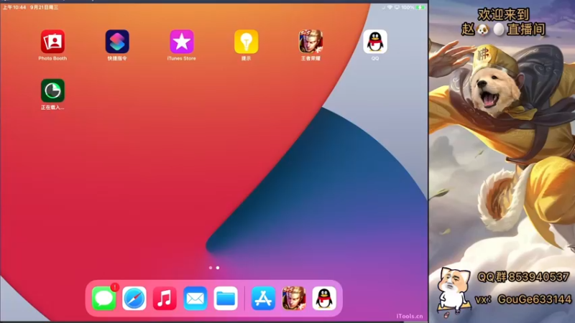
Task: Select the second page indicator dot
Action: coord(218,268)
